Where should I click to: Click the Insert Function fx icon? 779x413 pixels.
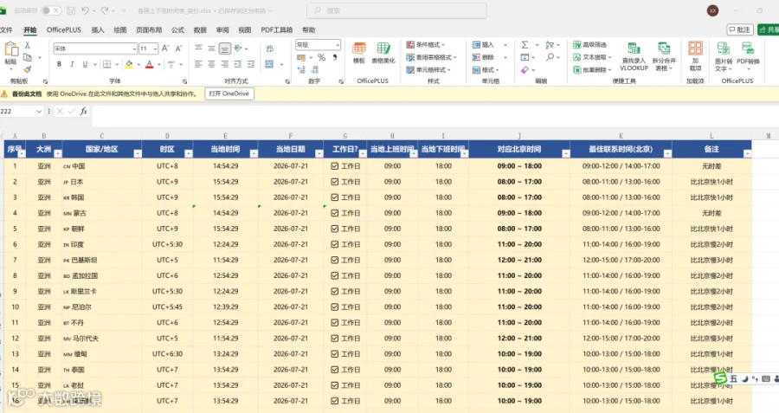coord(83,112)
